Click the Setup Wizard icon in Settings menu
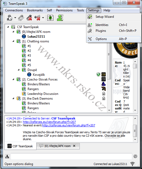This screenshot has width=142, height=169. (90, 17)
